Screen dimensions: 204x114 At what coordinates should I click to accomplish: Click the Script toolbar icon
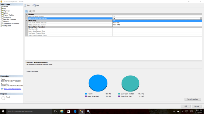(25, 5)
